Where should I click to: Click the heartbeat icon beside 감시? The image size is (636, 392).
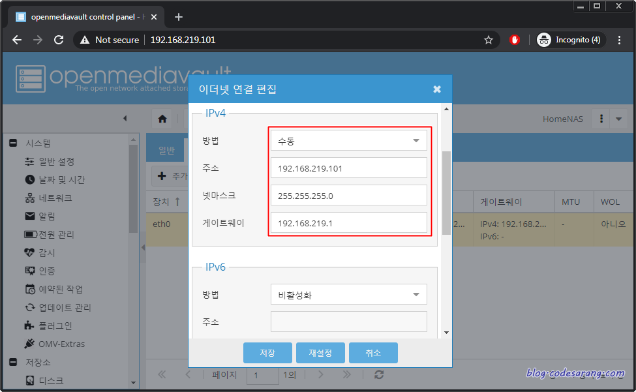29,252
